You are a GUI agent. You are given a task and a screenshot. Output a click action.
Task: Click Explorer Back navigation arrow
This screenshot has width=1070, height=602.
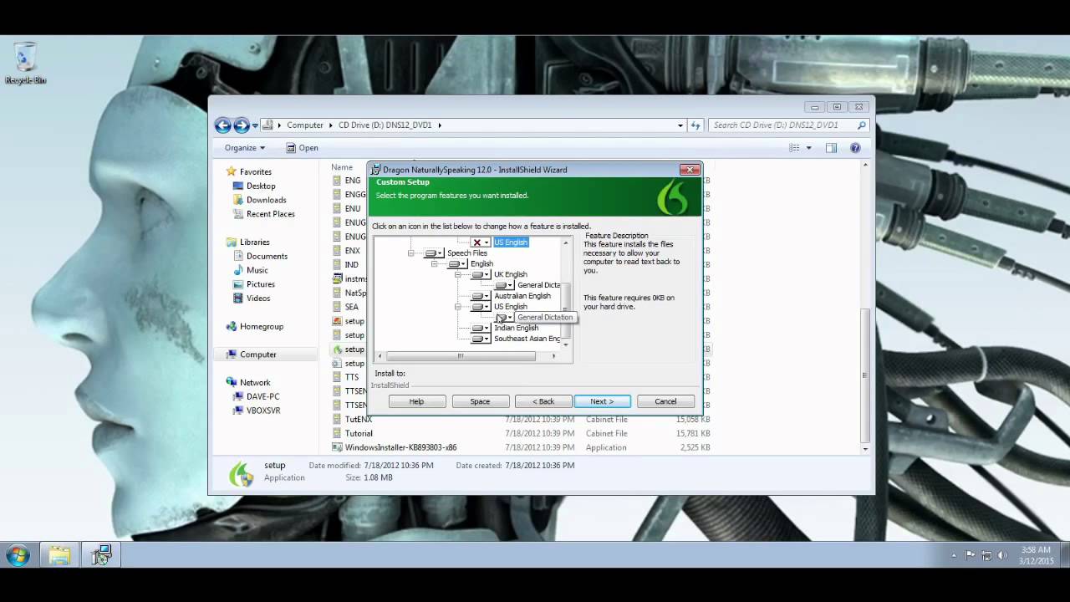click(223, 125)
